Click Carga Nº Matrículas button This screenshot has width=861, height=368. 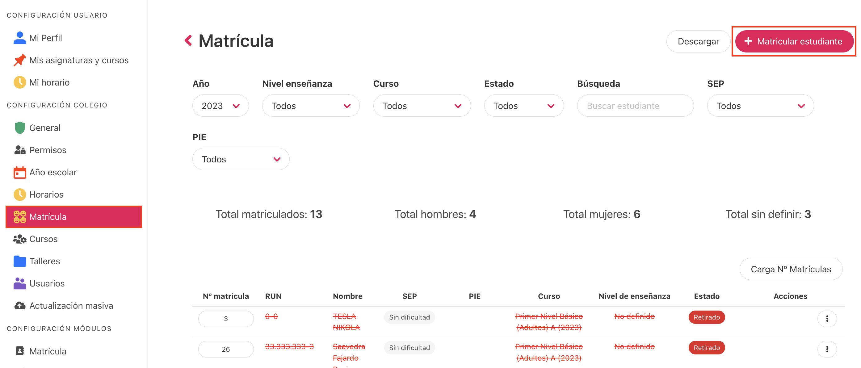[x=791, y=269]
